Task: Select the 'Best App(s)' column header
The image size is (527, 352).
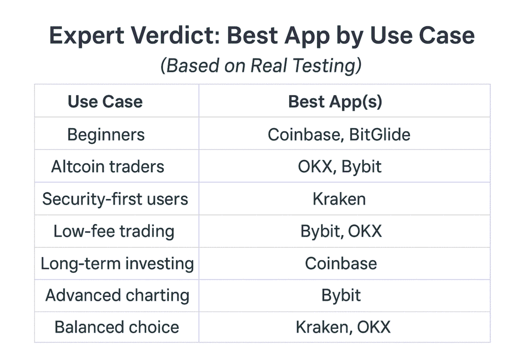Action: [x=335, y=102]
